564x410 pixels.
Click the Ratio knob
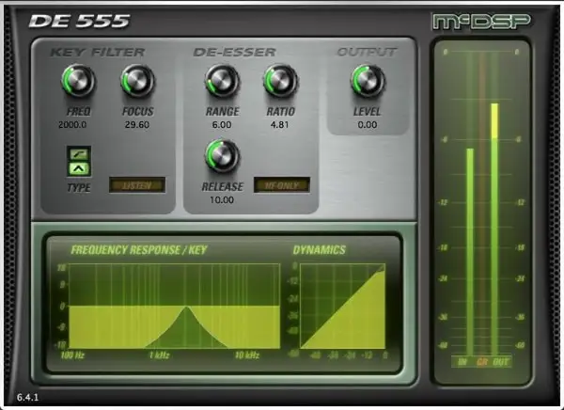click(x=280, y=83)
